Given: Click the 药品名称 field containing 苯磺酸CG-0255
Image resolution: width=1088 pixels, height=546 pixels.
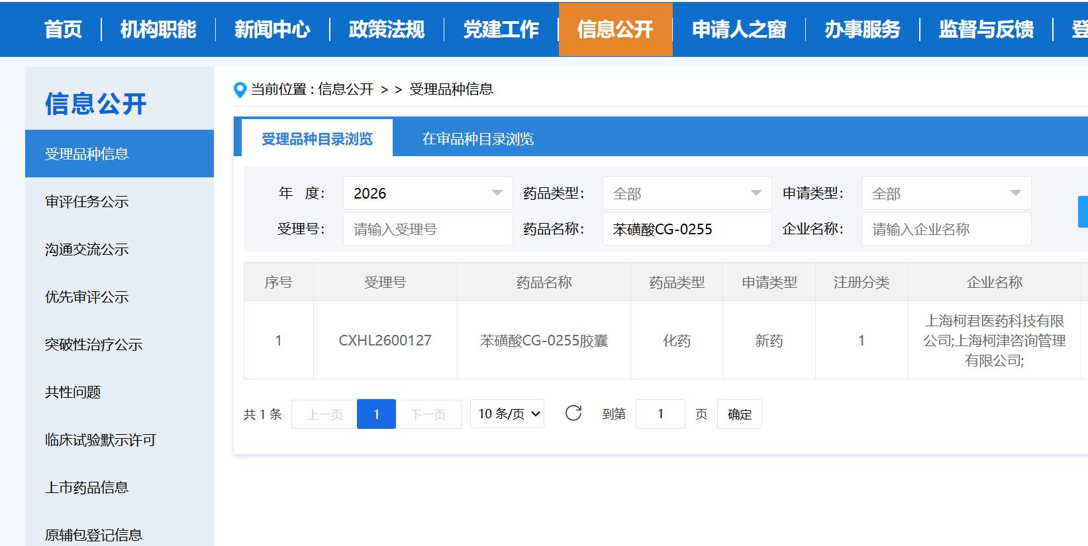Looking at the screenshot, I should tap(687, 229).
